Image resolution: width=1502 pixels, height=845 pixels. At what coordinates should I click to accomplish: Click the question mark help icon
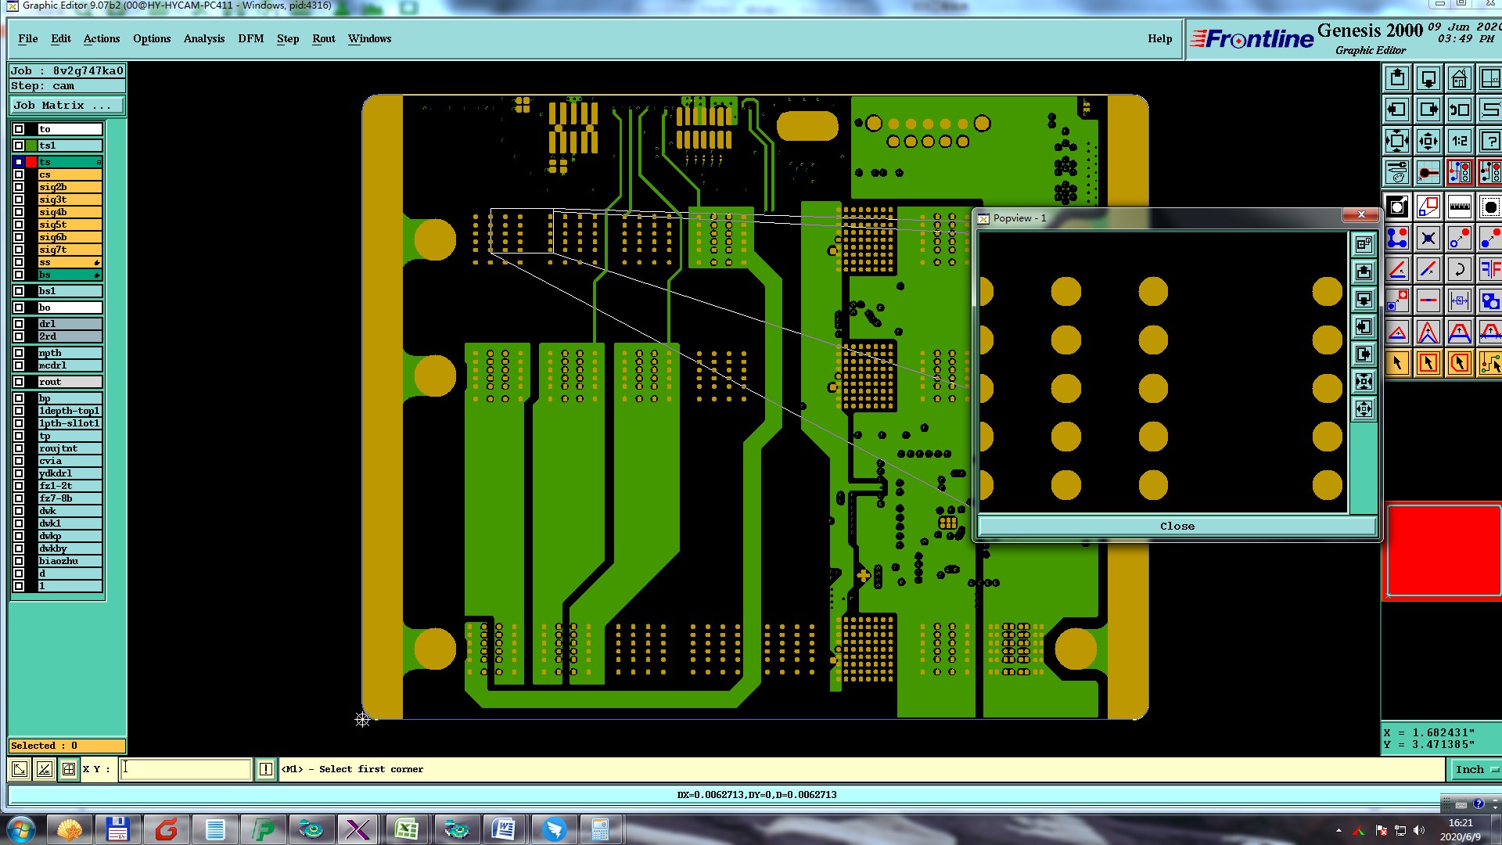point(1490,142)
